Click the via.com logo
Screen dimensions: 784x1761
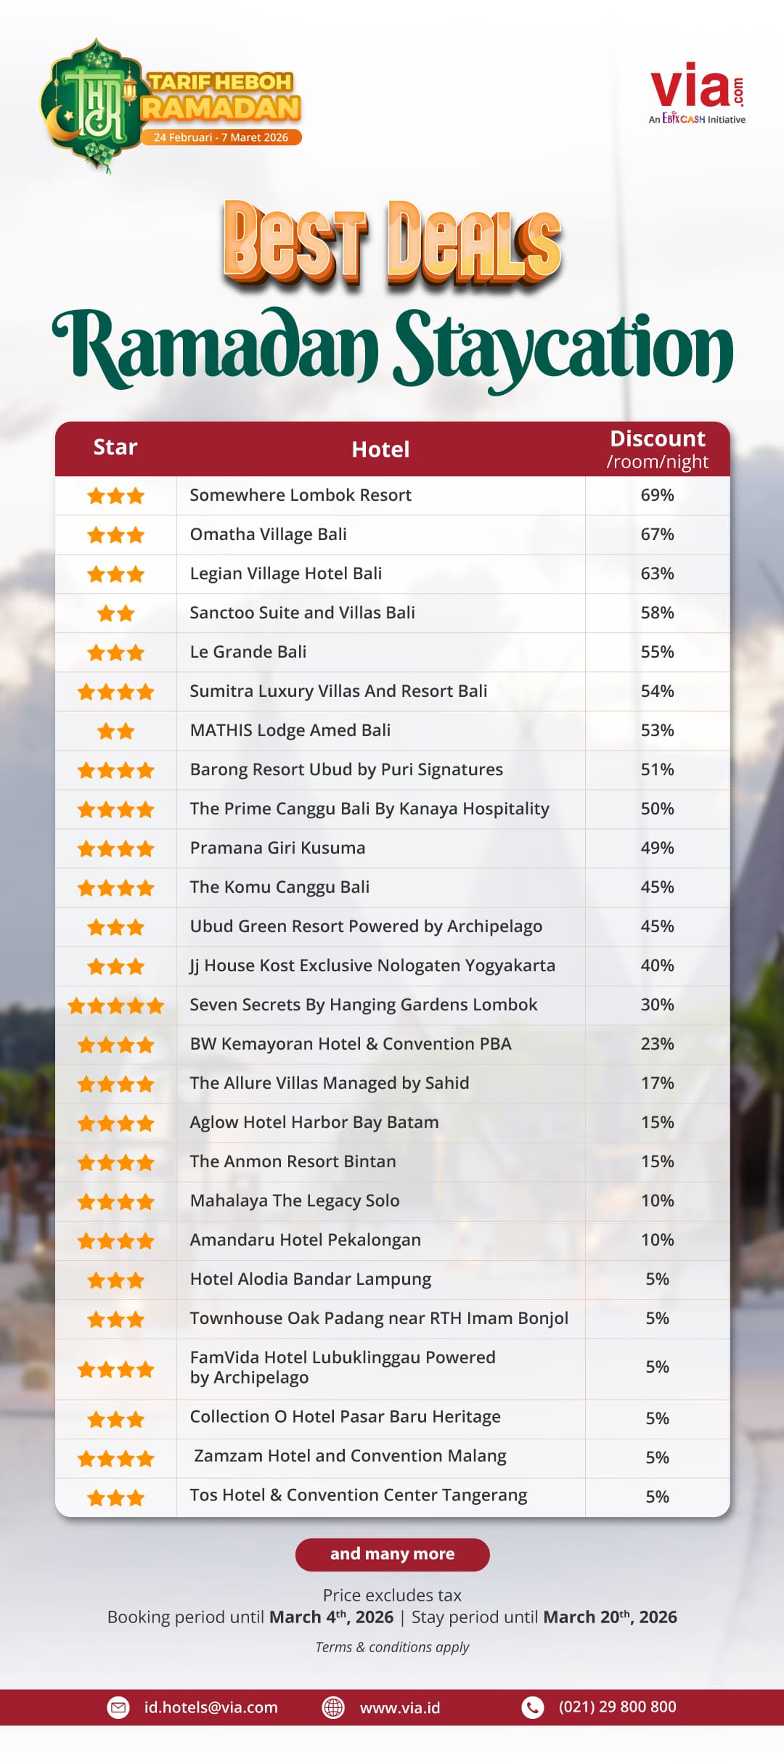697,93
